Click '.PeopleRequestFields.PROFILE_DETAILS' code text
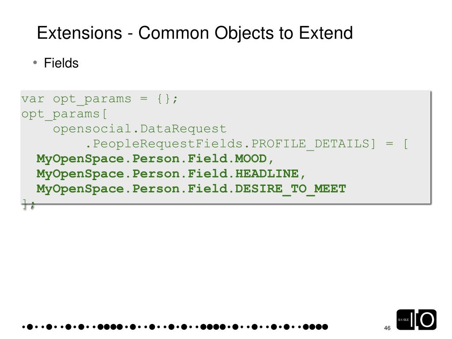 tap(230, 144)
